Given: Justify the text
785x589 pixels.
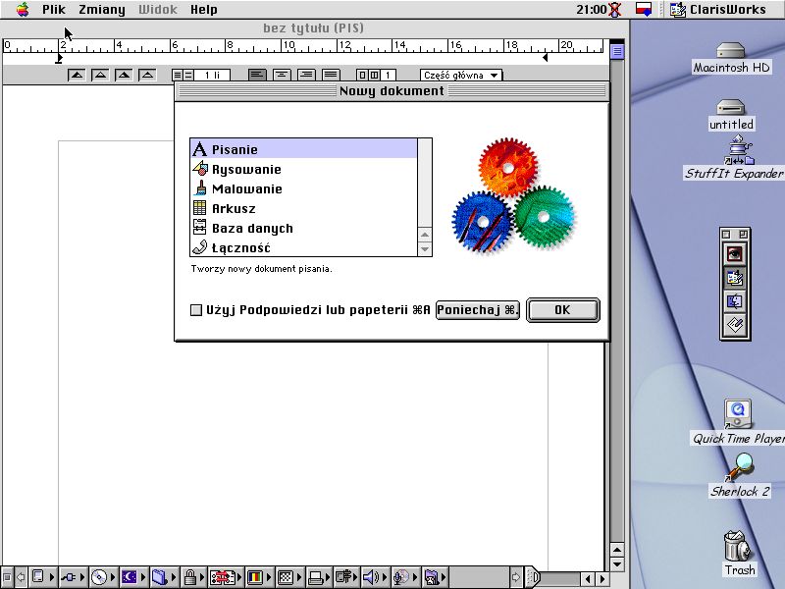Looking at the screenshot, I should 331,76.
